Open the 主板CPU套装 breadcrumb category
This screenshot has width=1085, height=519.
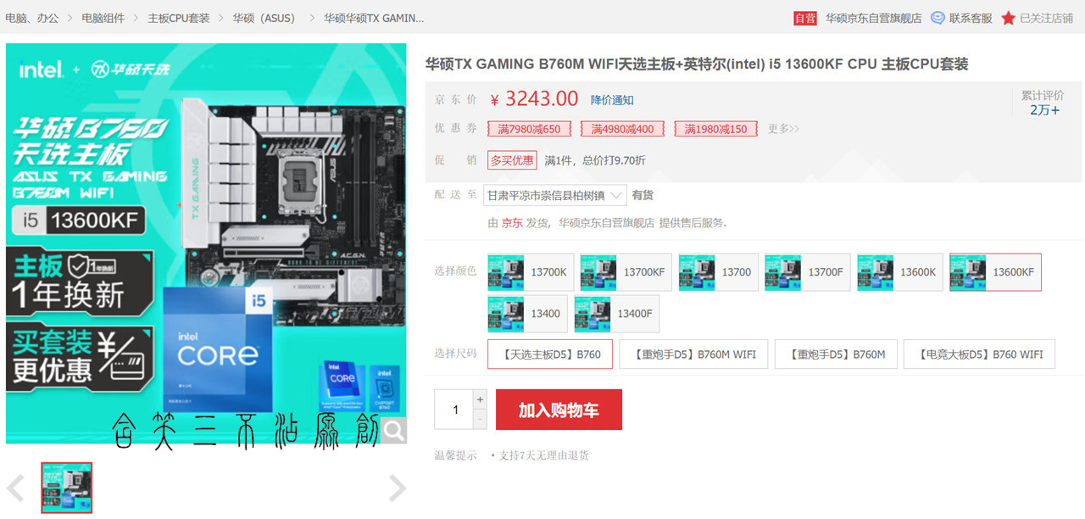pos(177,17)
